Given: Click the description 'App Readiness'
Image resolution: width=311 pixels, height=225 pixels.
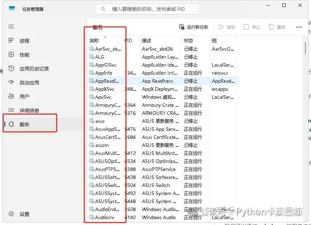Looking at the screenshot, I should click(157, 81).
